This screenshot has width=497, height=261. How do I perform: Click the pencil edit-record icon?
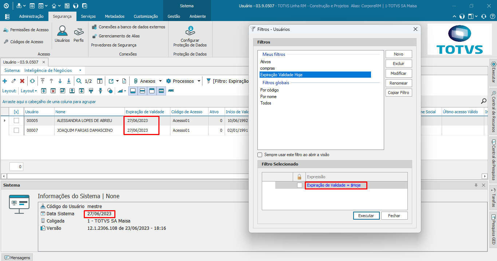coord(13,81)
